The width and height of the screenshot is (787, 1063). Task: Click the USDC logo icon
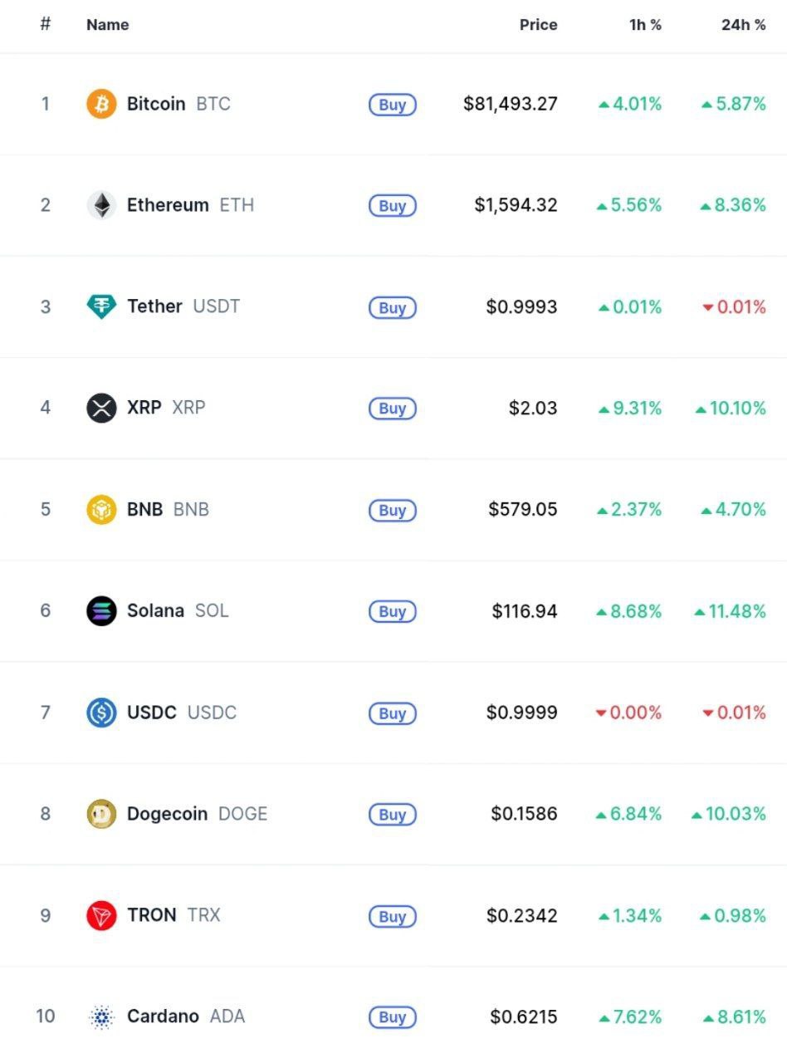pos(101,713)
